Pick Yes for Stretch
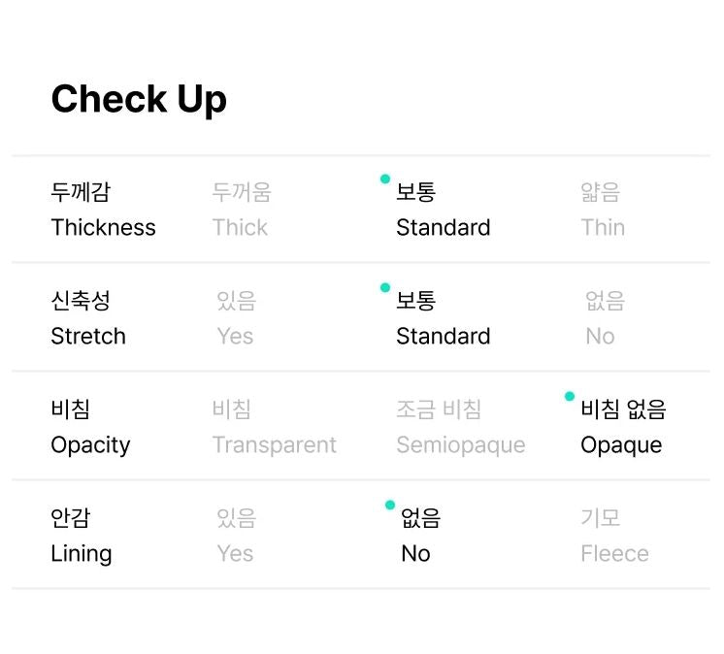724x654 pixels. point(235,318)
